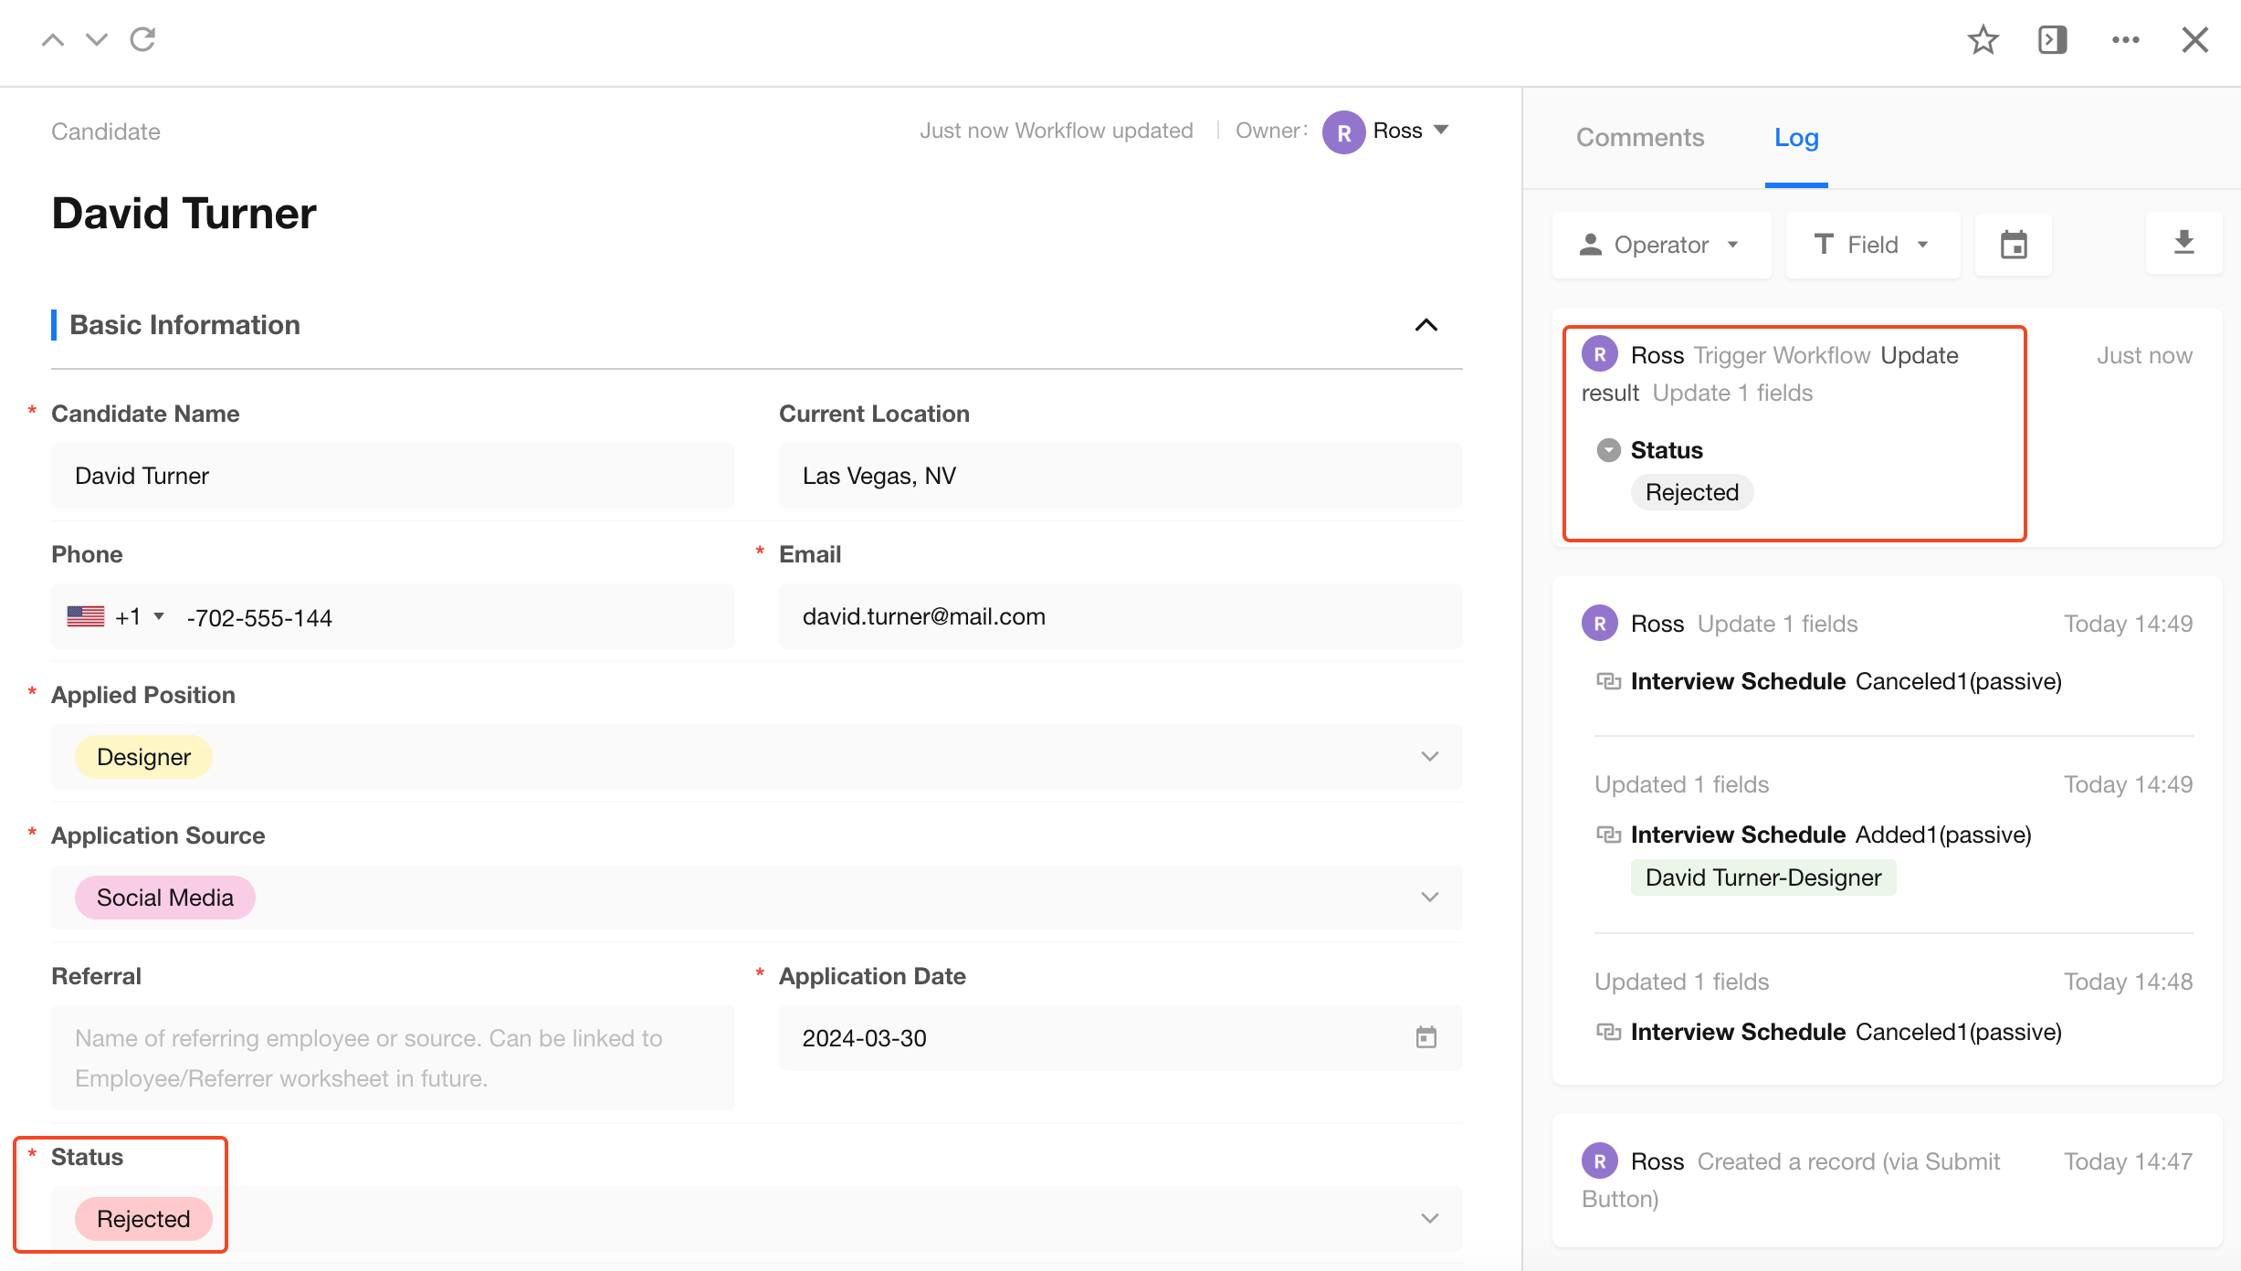Image resolution: width=2241 pixels, height=1271 pixels.
Task: Click Ross avatar in Today 14:49 log entry
Action: tap(1600, 623)
